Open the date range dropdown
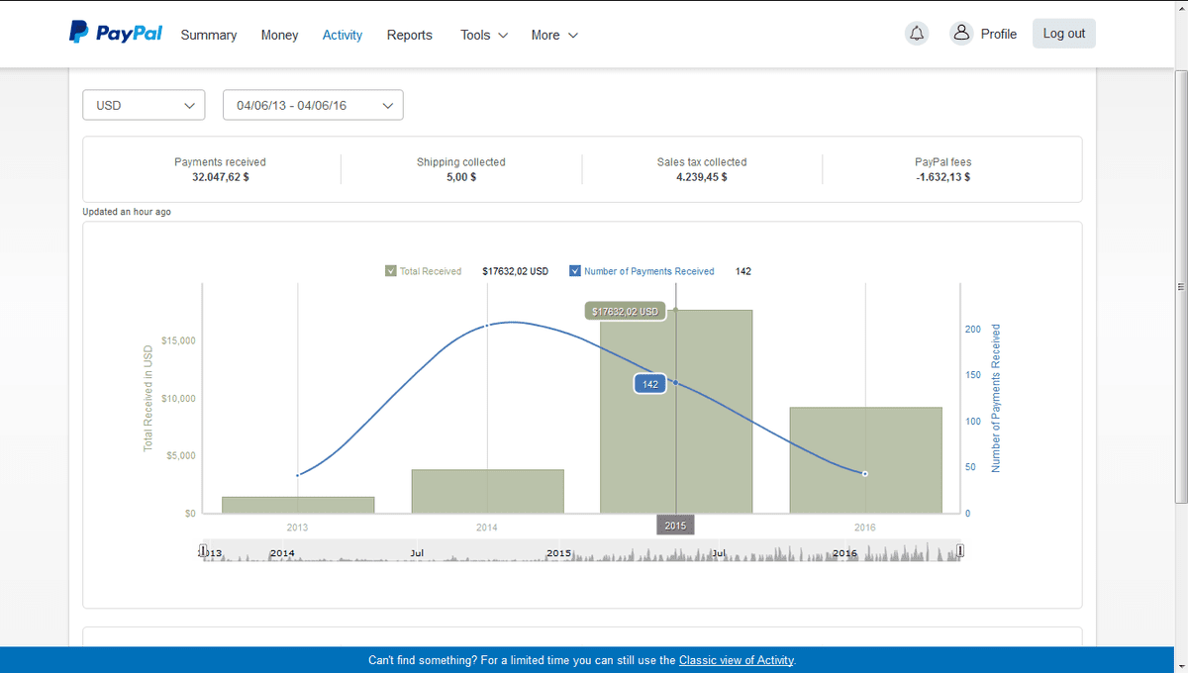Image resolution: width=1188 pixels, height=673 pixels. click(313, 105)
